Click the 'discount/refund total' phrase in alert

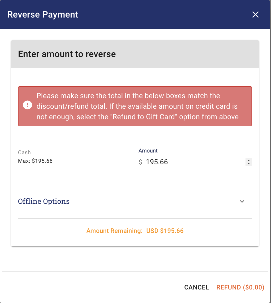(x=71, y=106)
